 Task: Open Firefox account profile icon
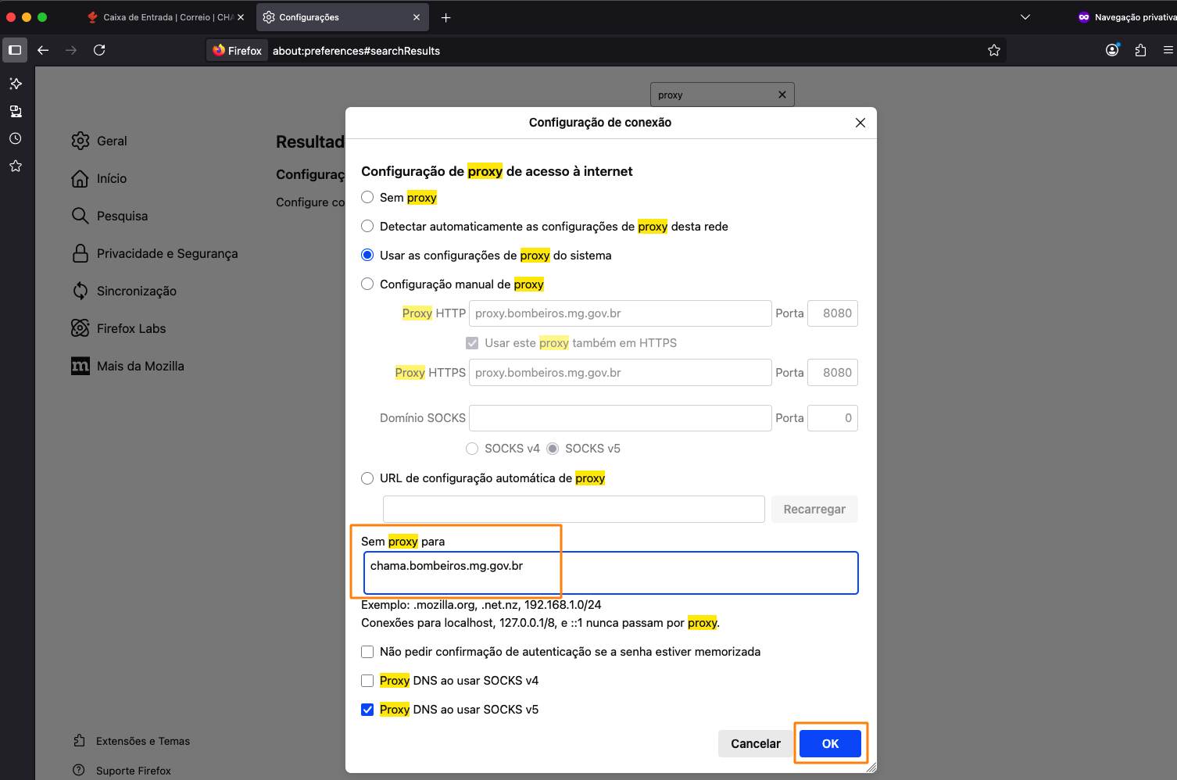point(1112,50)
